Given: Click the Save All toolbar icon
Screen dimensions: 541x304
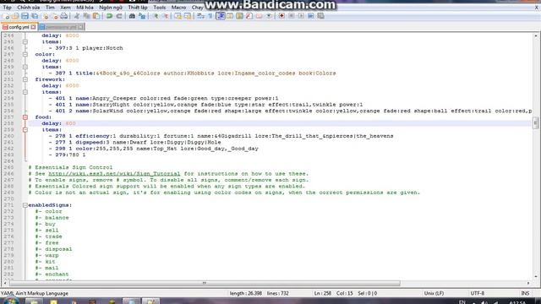Looking at the screenshot, I should tap(35, 16).
